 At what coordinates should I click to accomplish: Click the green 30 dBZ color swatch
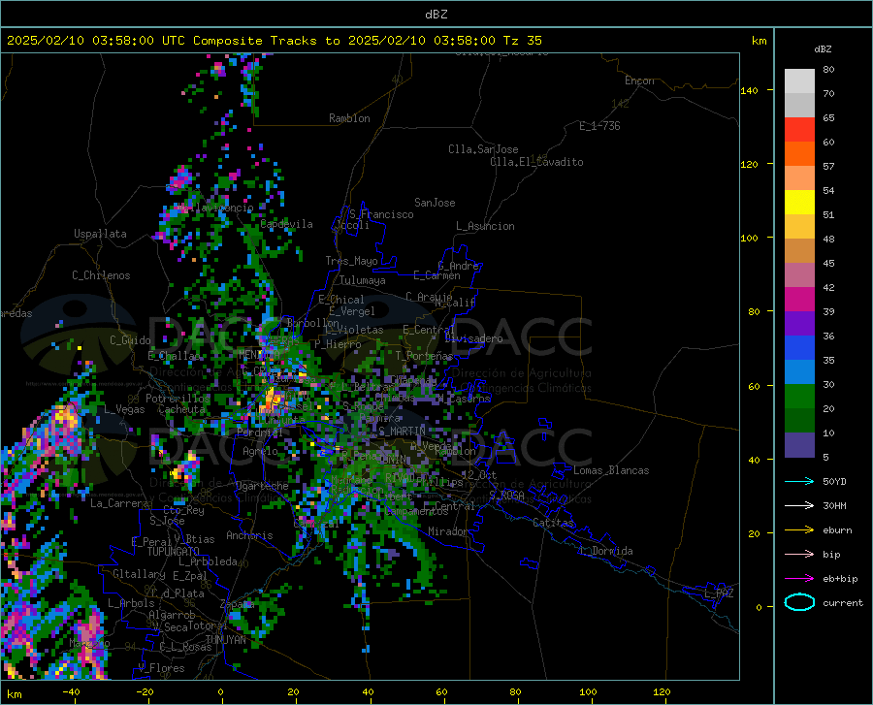(x=799, y=397)
